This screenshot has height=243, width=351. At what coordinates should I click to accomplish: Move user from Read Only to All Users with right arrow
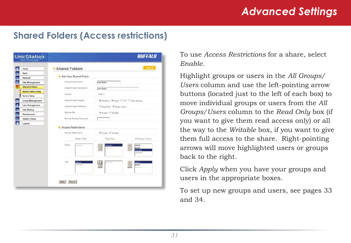tap(130, 166)
